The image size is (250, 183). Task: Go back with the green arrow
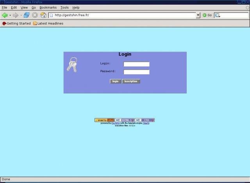pyautogui.click(x=5, y=15)
